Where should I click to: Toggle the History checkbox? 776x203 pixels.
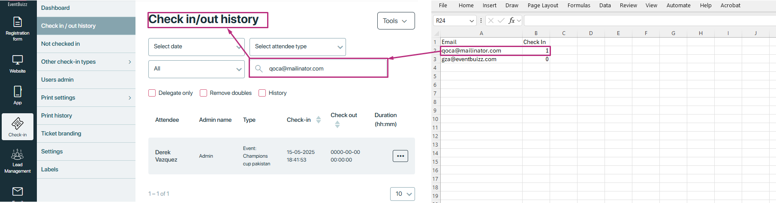tap(262, 93)
